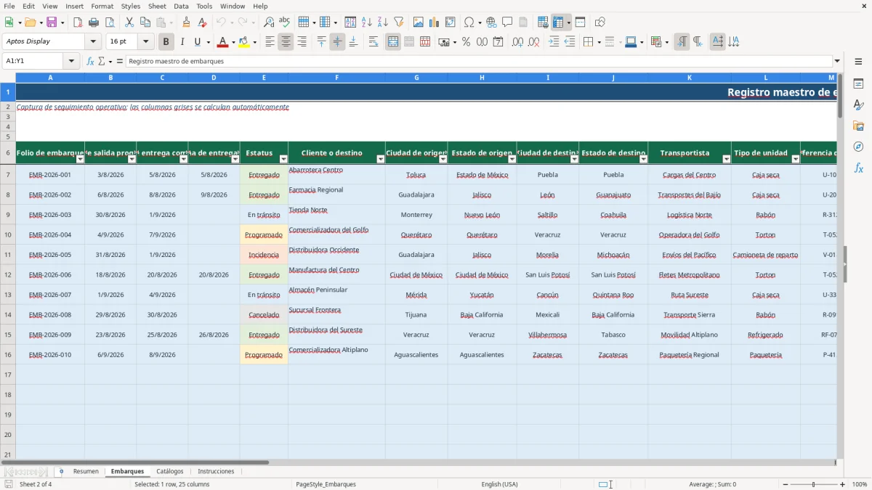Click Split Window icon
This screenshot has width=872, height=490.
coord(580,23)
